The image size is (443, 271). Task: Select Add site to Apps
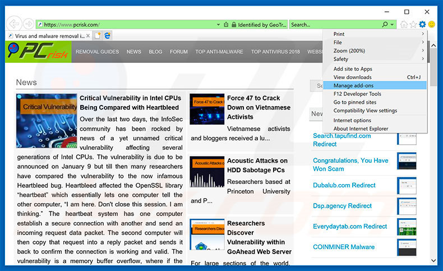[375, 68]
